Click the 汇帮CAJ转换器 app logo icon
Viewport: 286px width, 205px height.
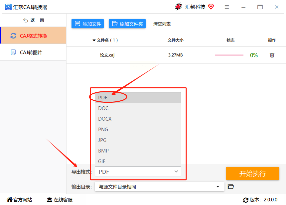point(8,7)
